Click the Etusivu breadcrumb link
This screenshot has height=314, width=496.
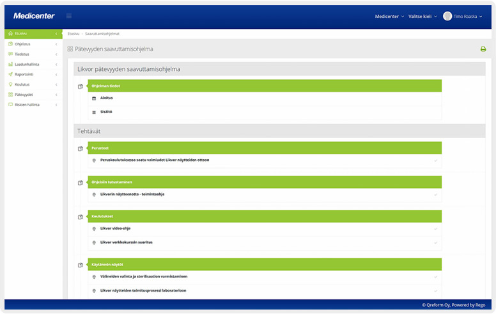point(74,33)
